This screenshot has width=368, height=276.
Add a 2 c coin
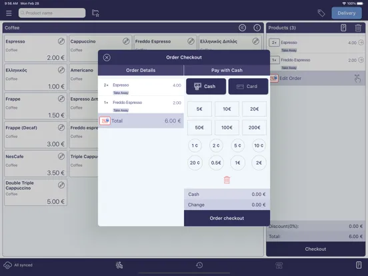216,145
